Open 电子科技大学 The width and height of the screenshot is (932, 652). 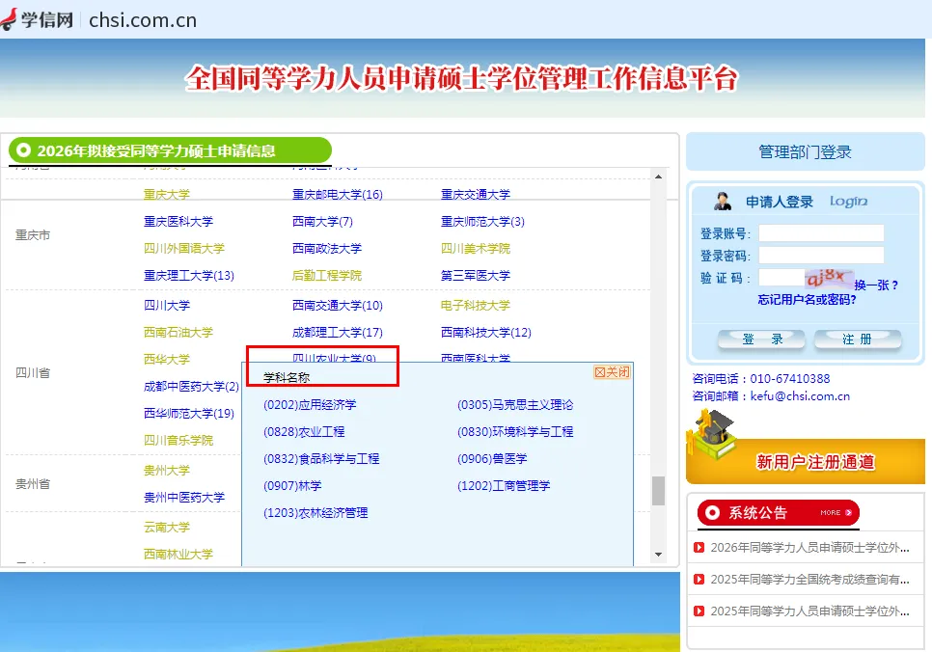click(x=476, y=305)
